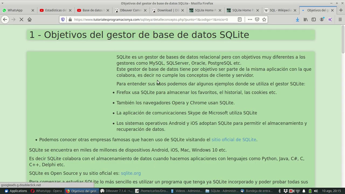345x194 pixels.
Task: Switch to the Estadísticas tab
Action: tap(56, 10)
